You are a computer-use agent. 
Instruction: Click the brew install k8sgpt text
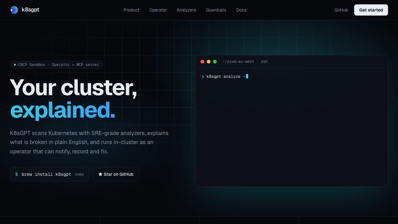tap(46, 174)
